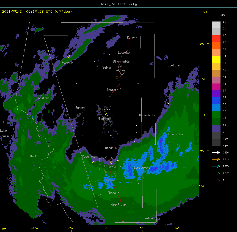
Task: Click the 50 tick on the right axis
Action: (x=203, y=79)
